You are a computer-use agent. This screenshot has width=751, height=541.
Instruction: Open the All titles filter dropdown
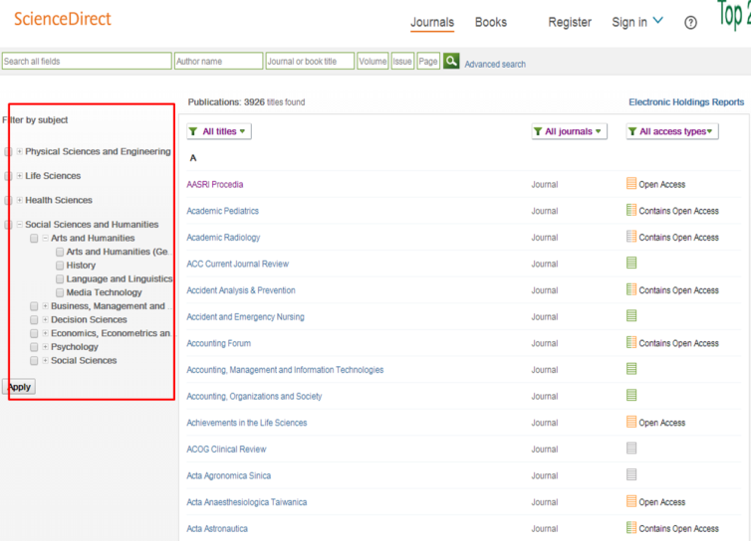tap(219, 131)
